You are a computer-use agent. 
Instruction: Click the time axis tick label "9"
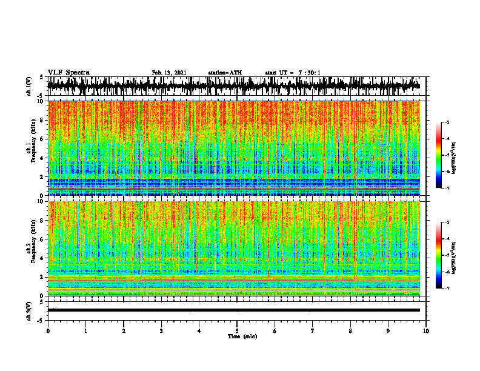[388, 331]
